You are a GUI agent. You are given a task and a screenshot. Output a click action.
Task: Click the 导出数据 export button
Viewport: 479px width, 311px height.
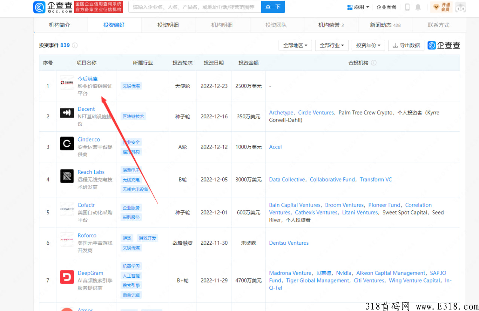tap(406, 45)
